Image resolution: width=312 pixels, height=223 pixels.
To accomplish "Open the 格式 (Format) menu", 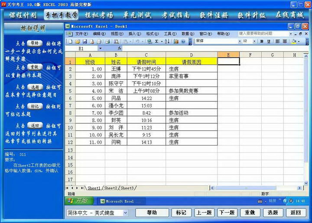I will click(153, 34).
